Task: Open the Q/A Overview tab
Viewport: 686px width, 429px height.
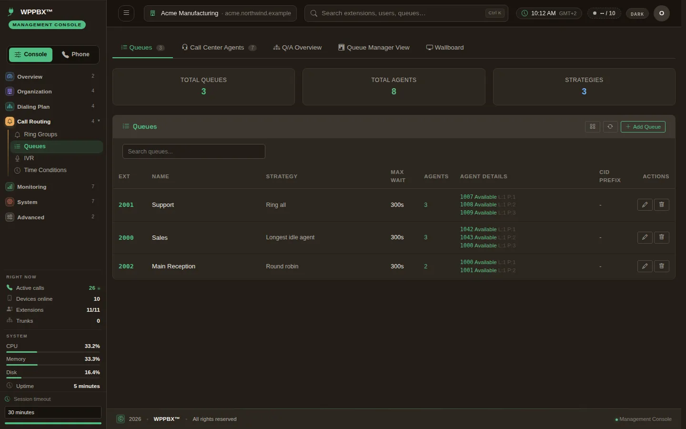Action: (x=297, y=48)
